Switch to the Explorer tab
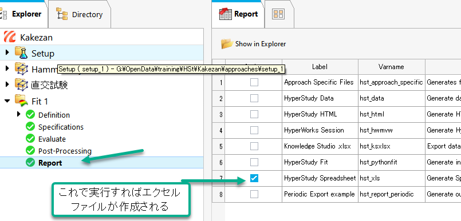The image size is (461, 221). pos(23,14)
